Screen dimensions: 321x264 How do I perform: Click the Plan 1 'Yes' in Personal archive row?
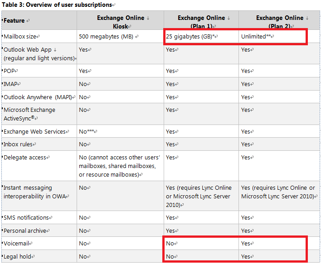coord(170,230)
